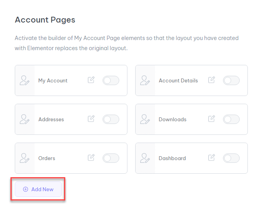Click the user icon on Dashboard card

[145, 158]
